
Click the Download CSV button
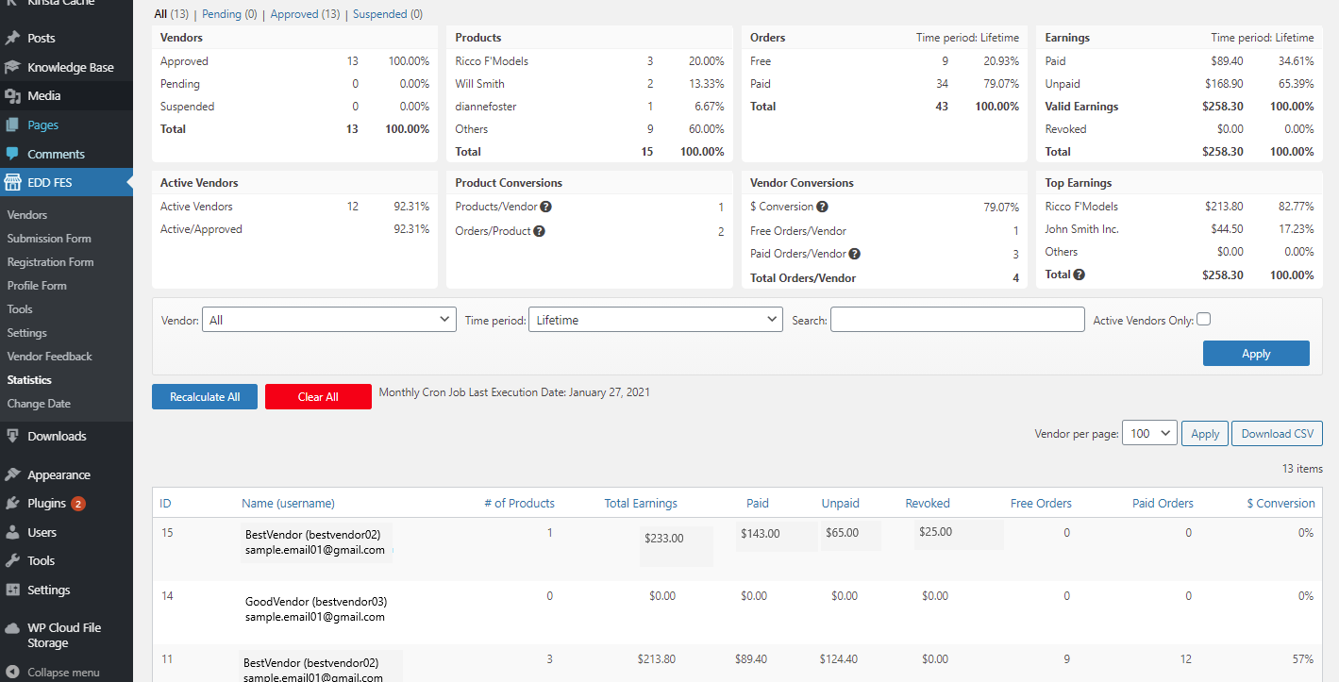coord(1277,434)
